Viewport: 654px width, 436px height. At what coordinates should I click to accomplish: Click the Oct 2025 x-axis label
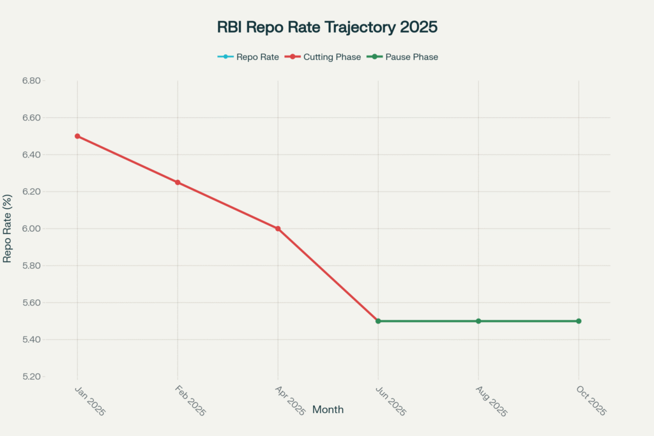pyautogui.click(x=592, y=401)
